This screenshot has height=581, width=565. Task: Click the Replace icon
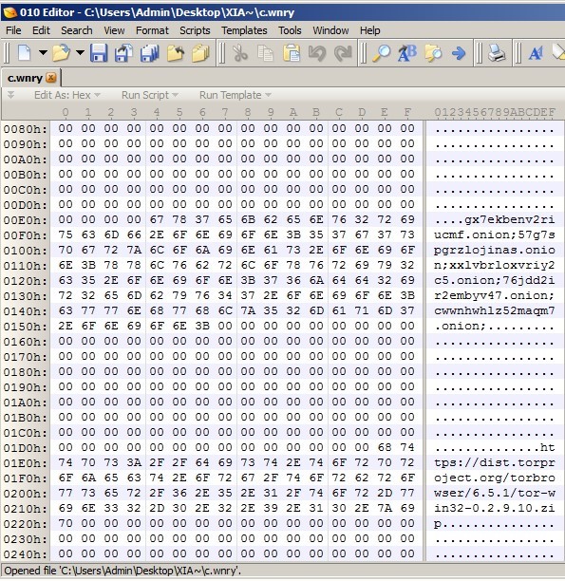pos(407,53)
